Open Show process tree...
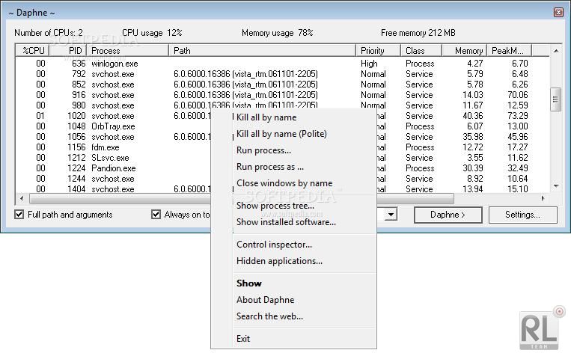 click(275, 206)
